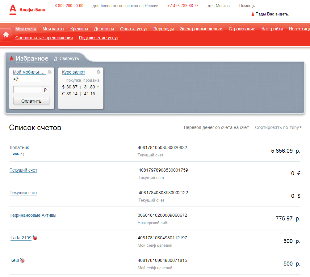
Task: Open the Депозиты menu item
Action: (104, 29)
